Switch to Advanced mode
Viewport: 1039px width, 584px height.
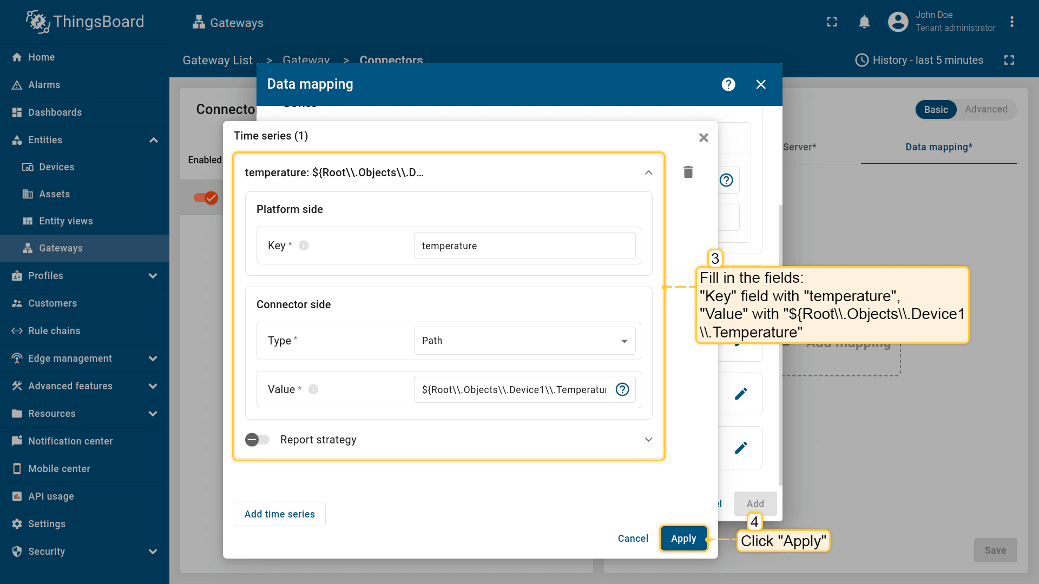[x=986, y=109]
